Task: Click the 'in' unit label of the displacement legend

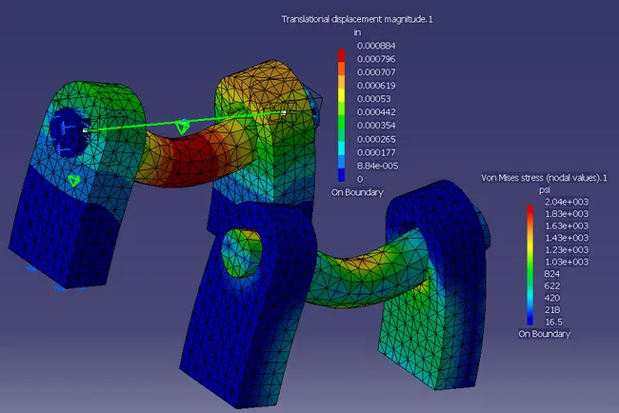Action: point(358,32)
